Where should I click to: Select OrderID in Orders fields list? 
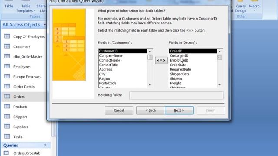pos(193,51)
